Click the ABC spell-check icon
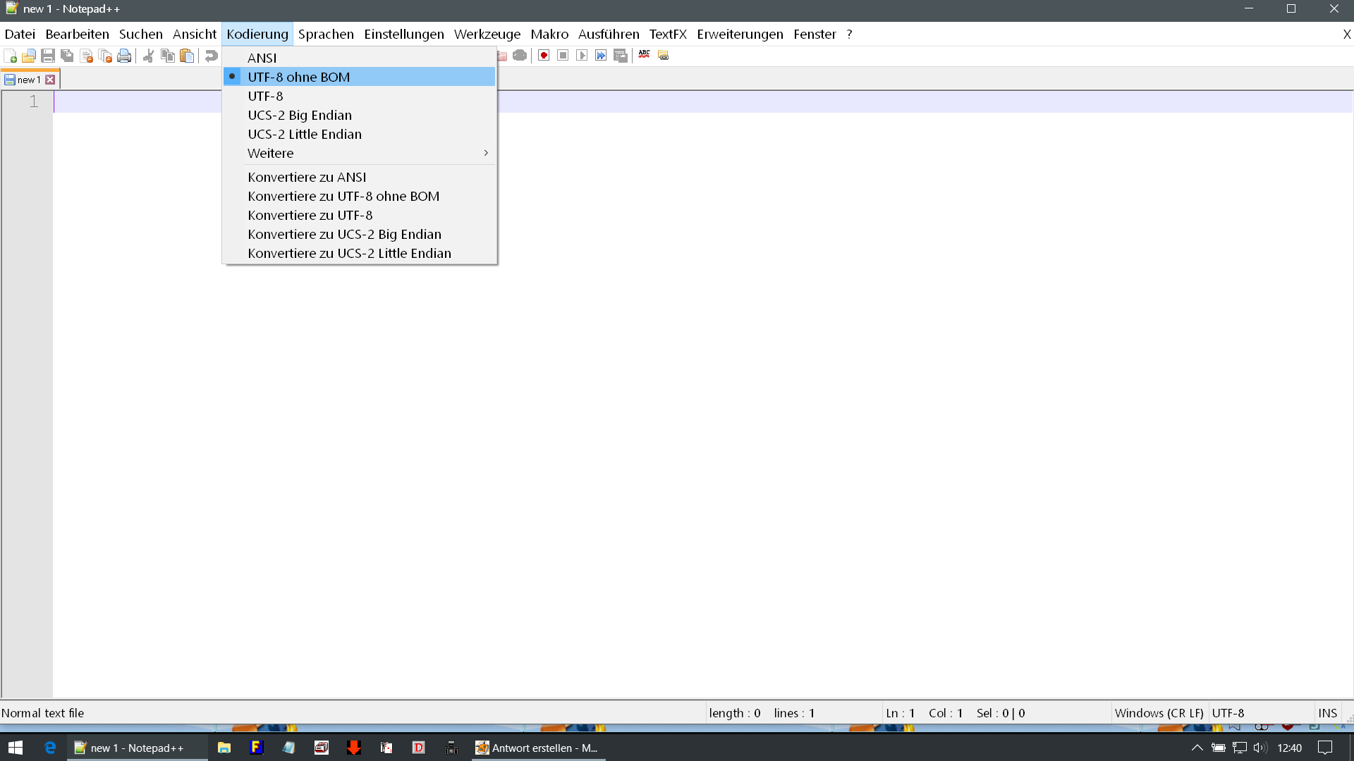The image size is (1354, 761). point(644,54)
